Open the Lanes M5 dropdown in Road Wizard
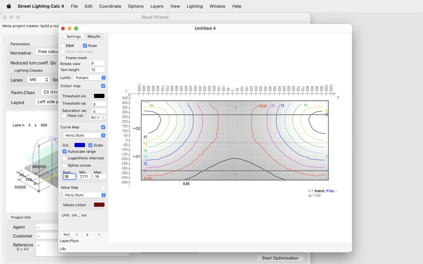 pos(39,80)
